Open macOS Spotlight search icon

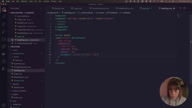[170, 1]
